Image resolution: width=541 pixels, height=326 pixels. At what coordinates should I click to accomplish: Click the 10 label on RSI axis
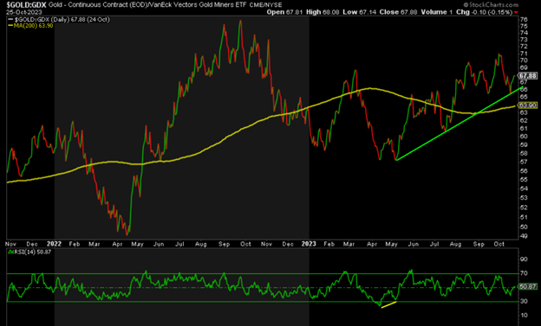click(524, 316)
